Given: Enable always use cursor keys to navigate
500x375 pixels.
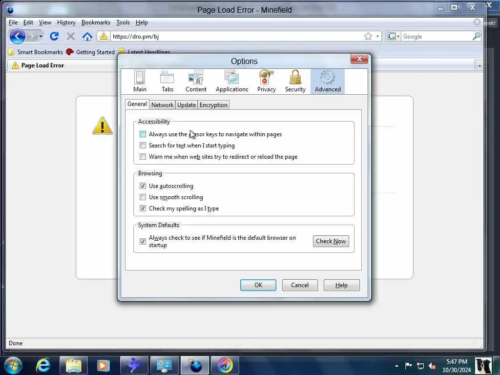Looking at the screenshot, I should (143, 134).
